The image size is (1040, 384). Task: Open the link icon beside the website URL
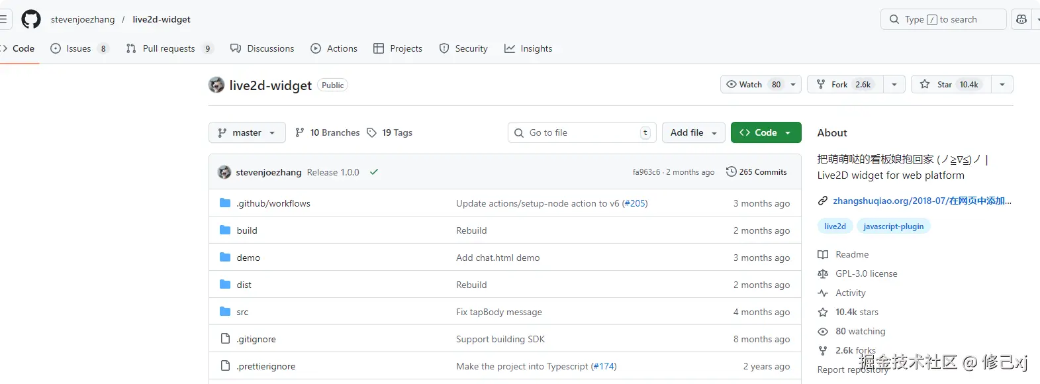tap(823, 201)
